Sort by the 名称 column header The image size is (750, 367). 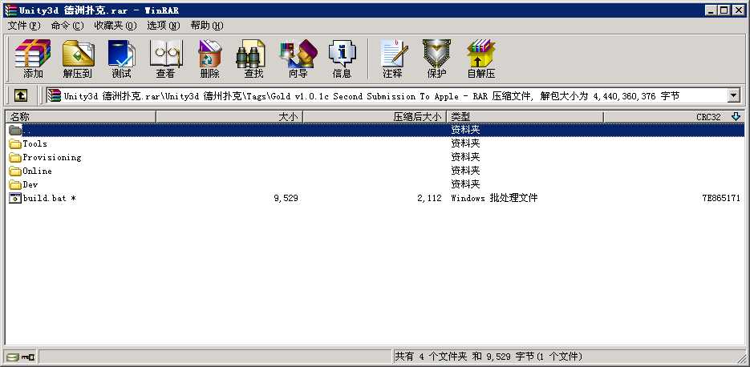pyautogui.click(x=80, y=117)
